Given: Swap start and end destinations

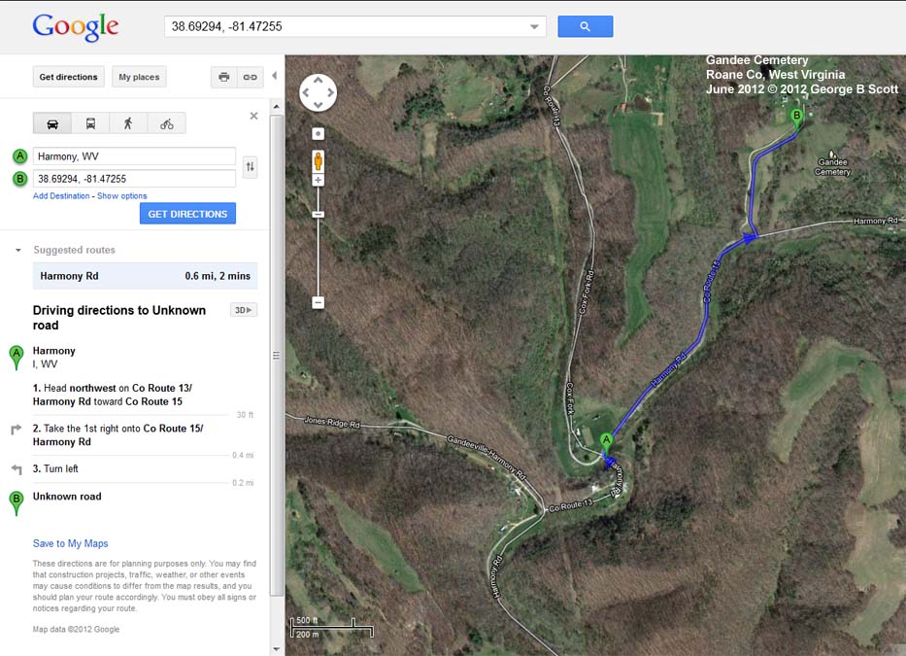Looking at the screenshot, I should (x=251, y=167).
